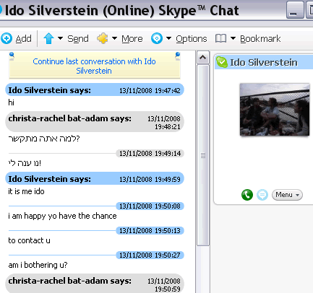Click the pin icon right of the conversation banner
Screen dimensions: 313x293
(178, 56)
